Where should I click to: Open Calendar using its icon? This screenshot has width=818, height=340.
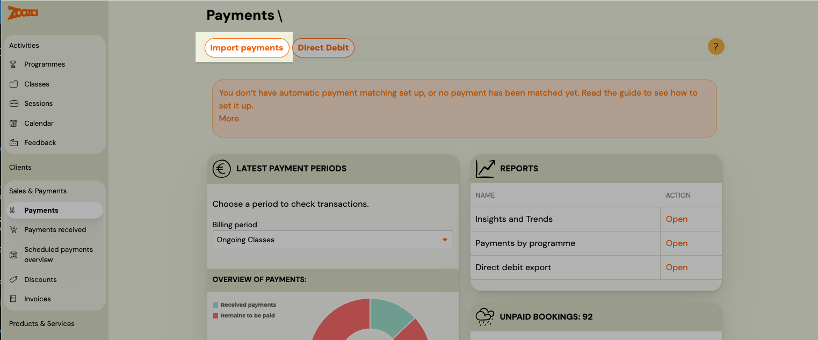tap(13, 123)
